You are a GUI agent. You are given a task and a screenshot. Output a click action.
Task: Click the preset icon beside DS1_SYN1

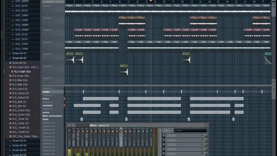tap(13, 16)
